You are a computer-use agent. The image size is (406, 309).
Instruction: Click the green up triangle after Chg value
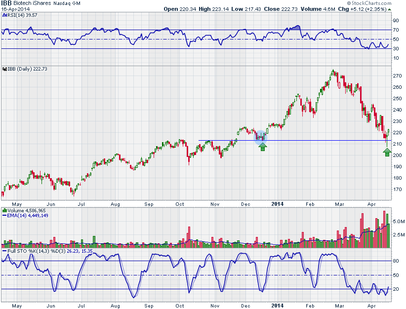pyautogui.click(x=389, y=9)
